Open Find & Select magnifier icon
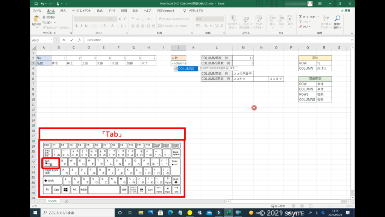Viewport: 385px width, 217px height. tap(337, 19)
